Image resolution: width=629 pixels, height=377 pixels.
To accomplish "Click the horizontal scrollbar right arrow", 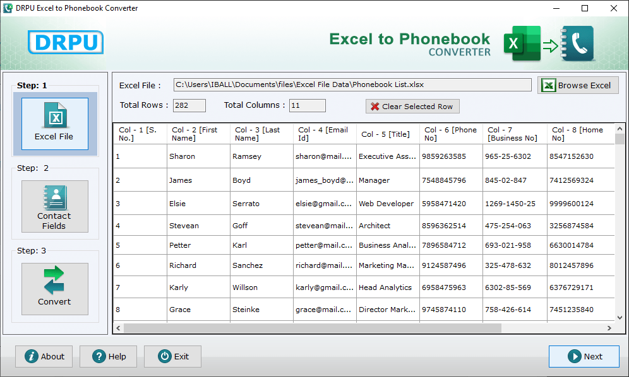I will tap(609, 328).
